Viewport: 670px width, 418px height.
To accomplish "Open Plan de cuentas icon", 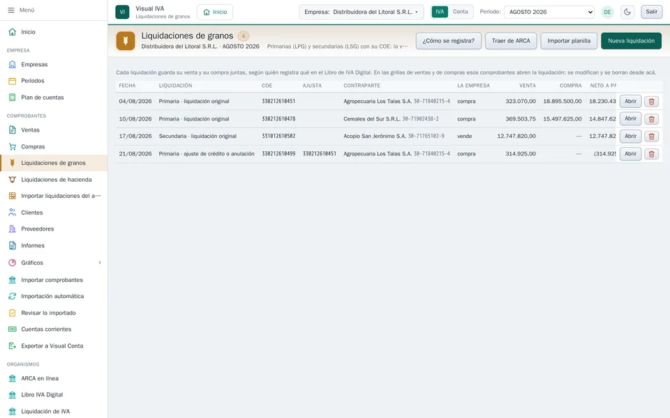I will [13, 98].
